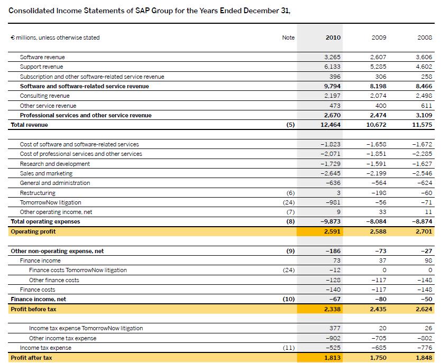
Task: Select the 'Other service revenue' label
Action: click(48, 106)
